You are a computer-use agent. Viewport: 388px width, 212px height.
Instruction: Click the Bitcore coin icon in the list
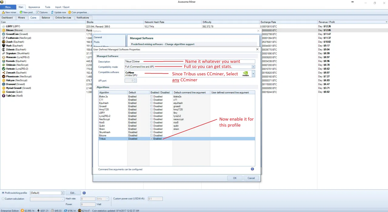pos(4,30)
